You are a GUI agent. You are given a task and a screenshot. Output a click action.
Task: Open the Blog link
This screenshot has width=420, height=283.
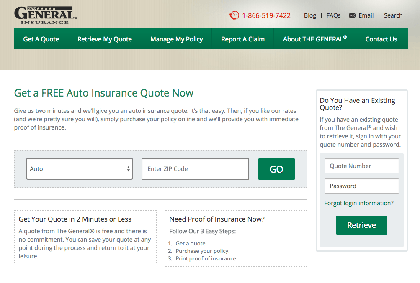pyautogui.click(x=310, y=15)
